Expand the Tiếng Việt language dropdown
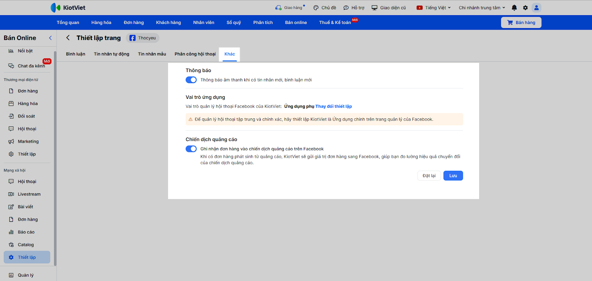This screenshot has width=592, height=281. click(434, 8)
